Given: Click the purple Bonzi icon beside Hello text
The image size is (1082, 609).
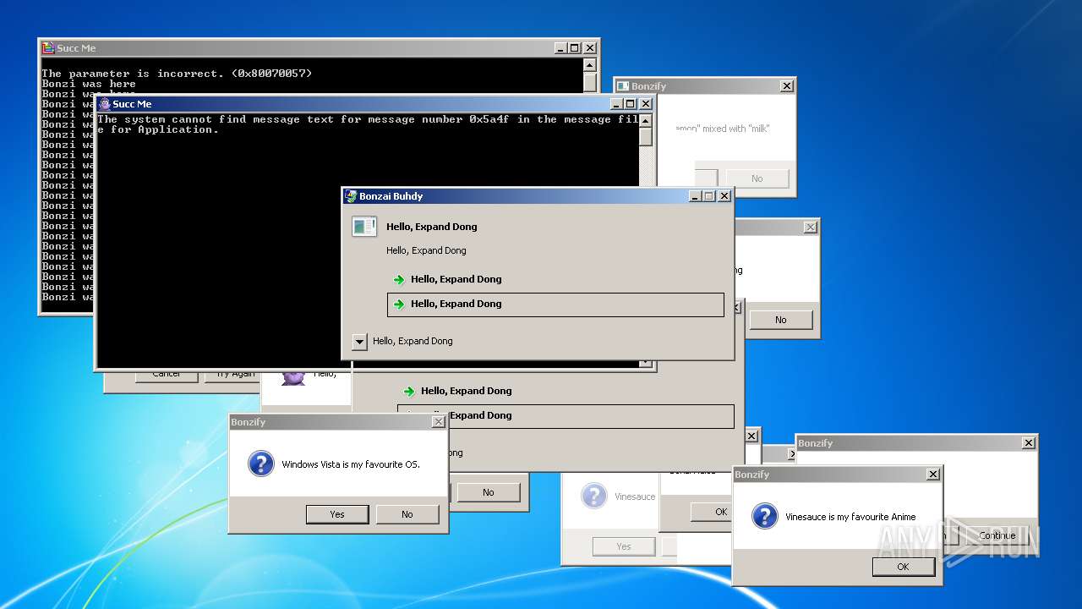Looking at the screenshot, I should tap(293, 377).
